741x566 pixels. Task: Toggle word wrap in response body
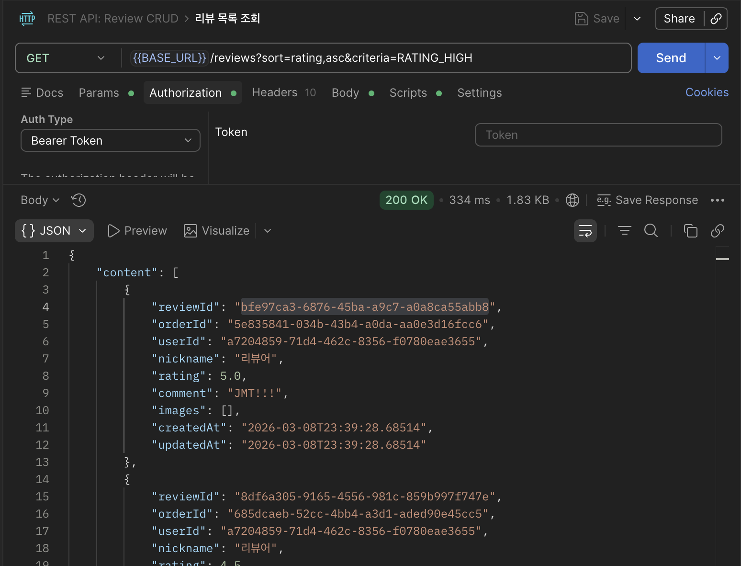tap(585, 231)
